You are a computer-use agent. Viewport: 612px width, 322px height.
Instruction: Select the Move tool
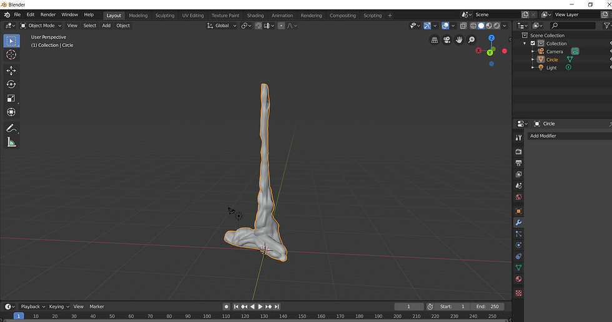[11, 71]
